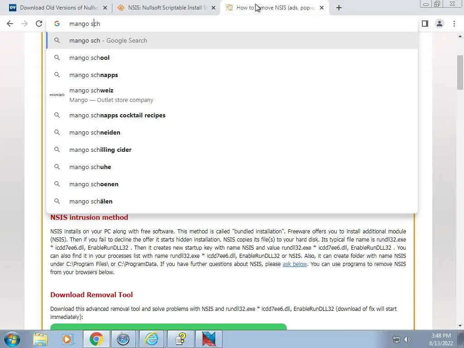Click the green download button
Viewport: 464px width, 348px height.
click(169, 327)
